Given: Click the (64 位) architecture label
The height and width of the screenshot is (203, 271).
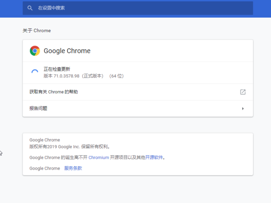Looking at the screenshot, I should click(x=116, y=76).
